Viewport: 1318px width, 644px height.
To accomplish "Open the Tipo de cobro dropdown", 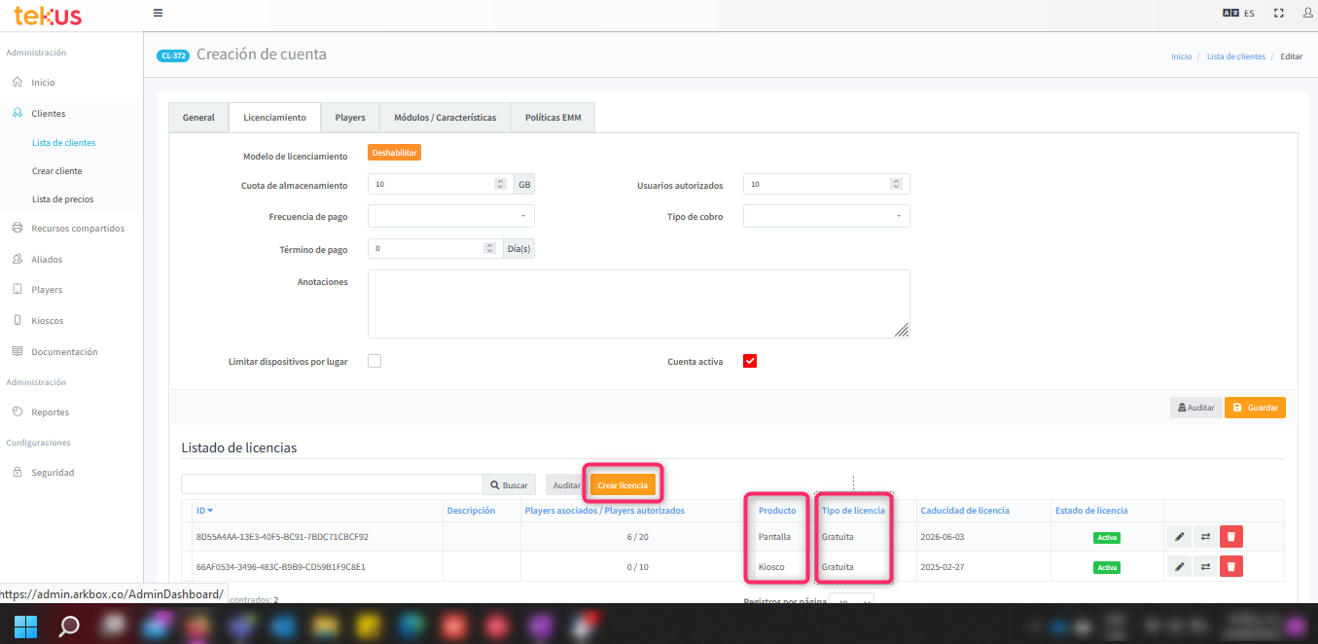I will tap(826, 216).
